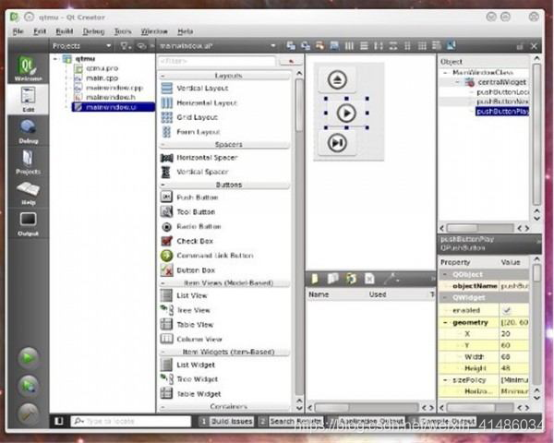Screen dimensions: 554x443
Task: Collapse the MainWindowClass object node
Action: pos(445,72)
